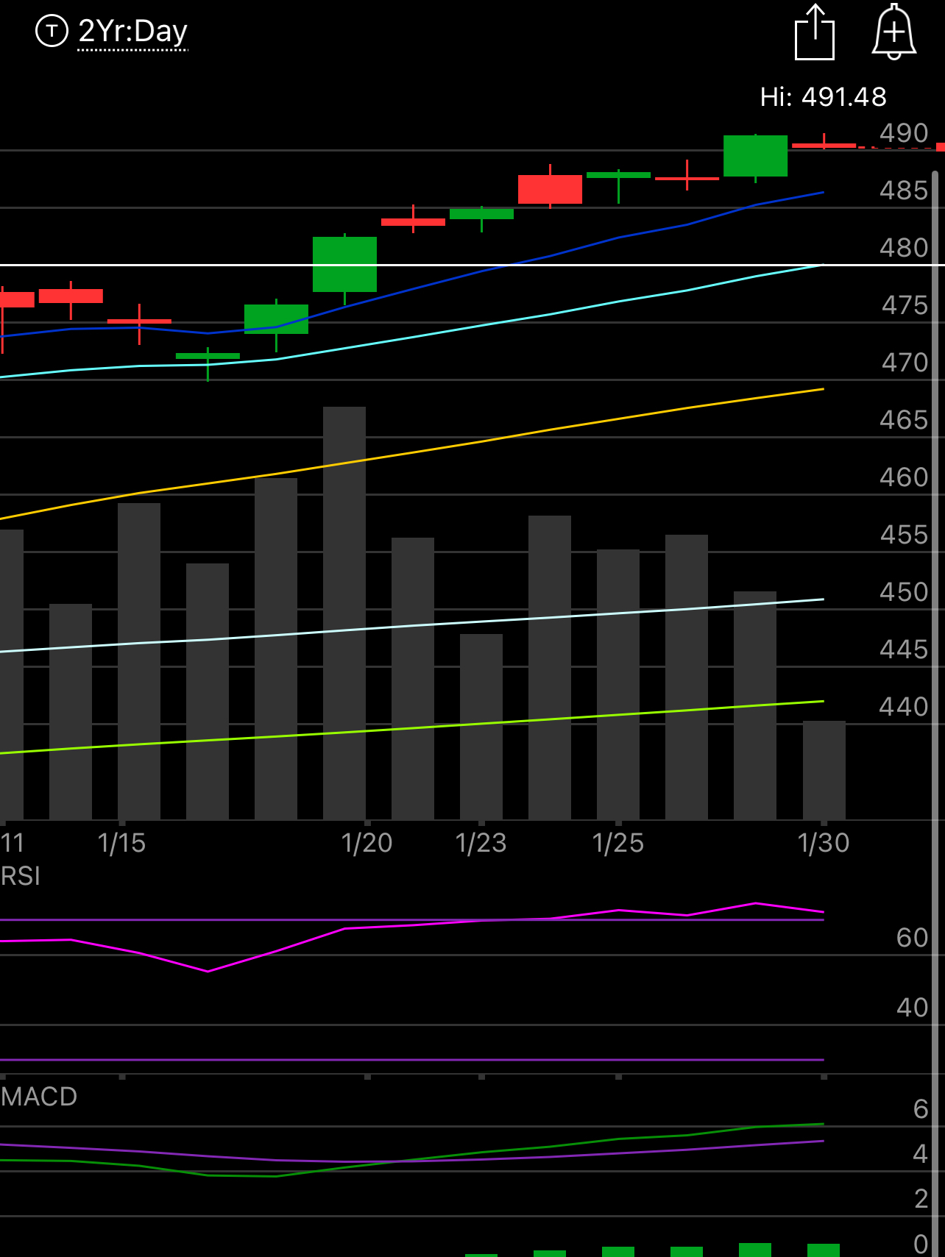Tap the 450 price axis label

[x=904, y=592]
